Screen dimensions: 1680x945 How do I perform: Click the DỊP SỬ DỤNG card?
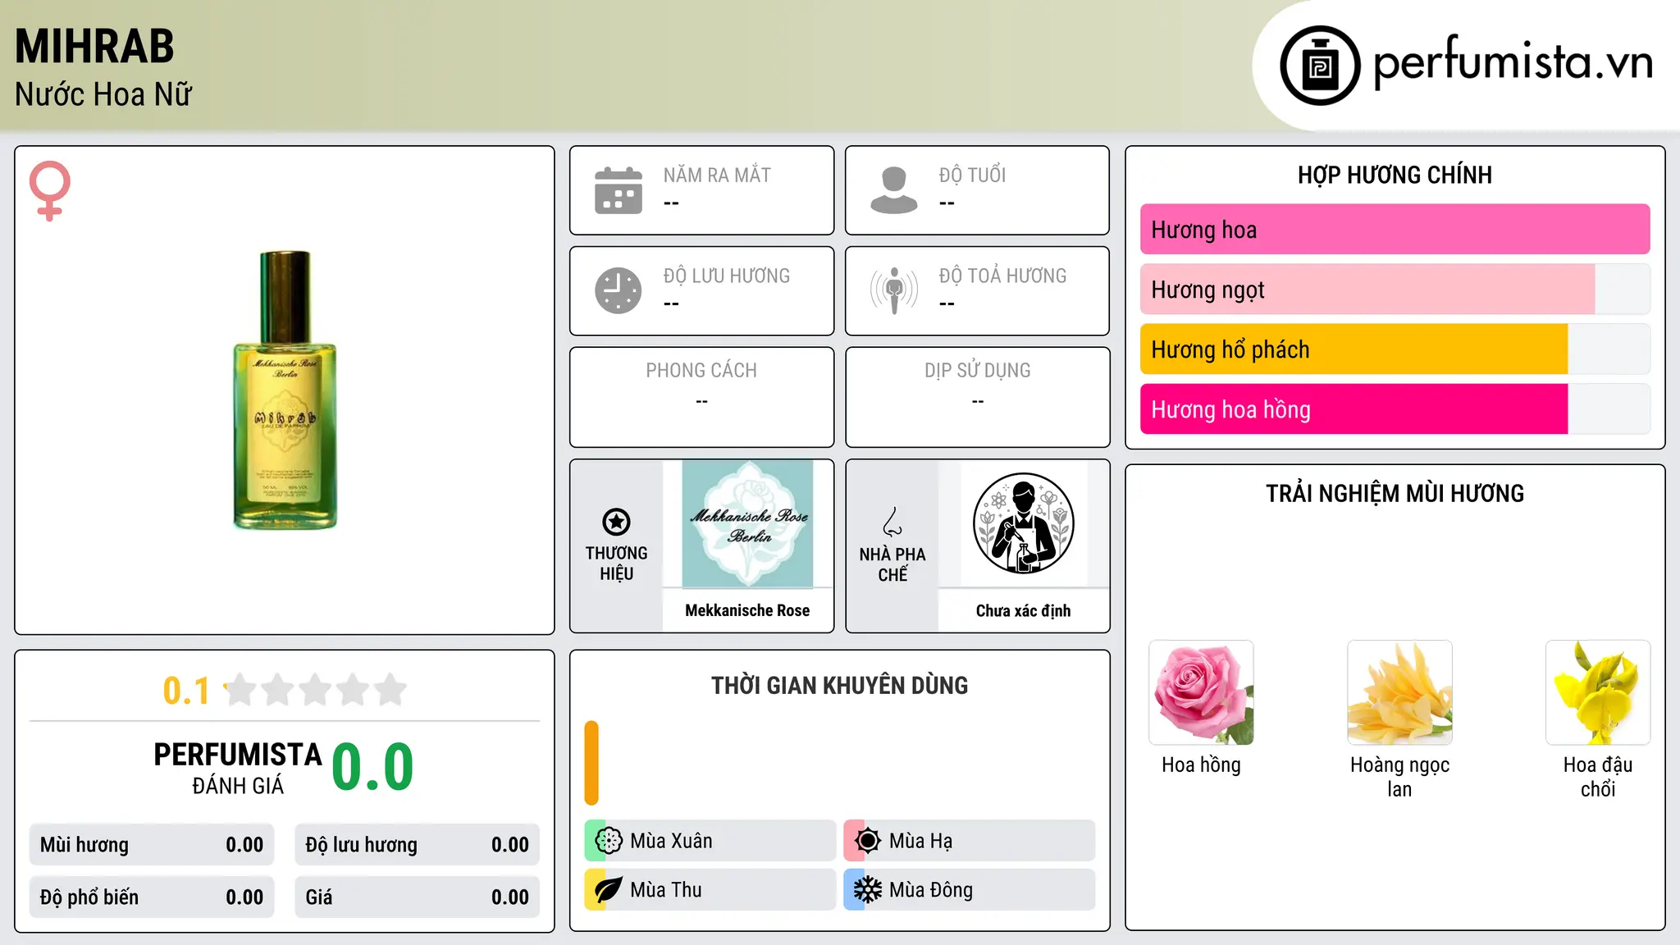[977, 397]
